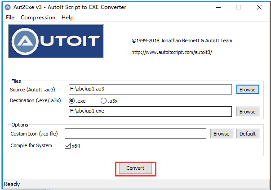Viewport: 271px width, 190px height.
Task: Open the File menu
Action: point(10,18)
